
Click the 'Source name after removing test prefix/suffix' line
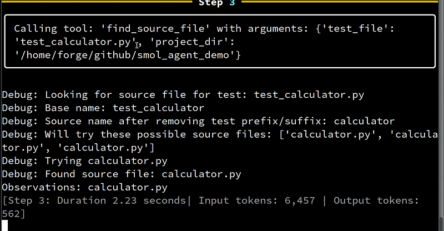tap(198, 121)
